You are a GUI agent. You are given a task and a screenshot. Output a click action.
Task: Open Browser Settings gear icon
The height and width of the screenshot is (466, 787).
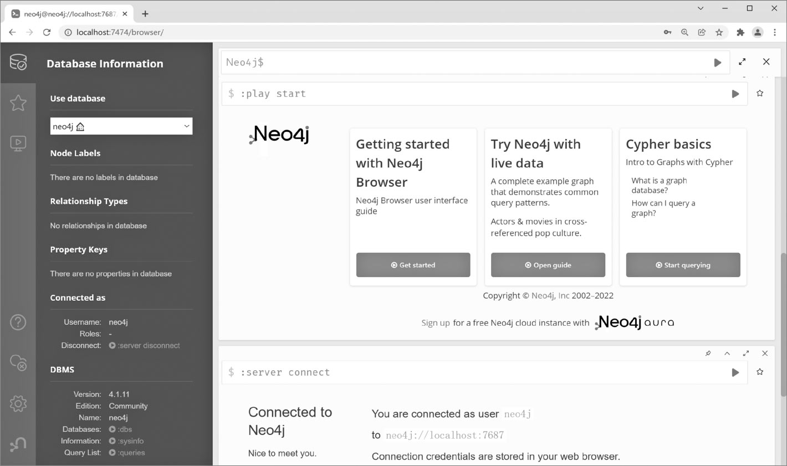pos(18,403)
